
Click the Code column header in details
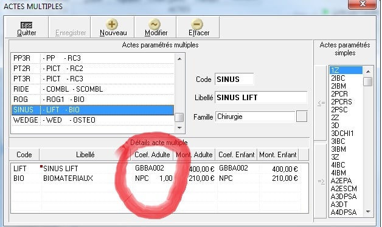tap(24, 155)
